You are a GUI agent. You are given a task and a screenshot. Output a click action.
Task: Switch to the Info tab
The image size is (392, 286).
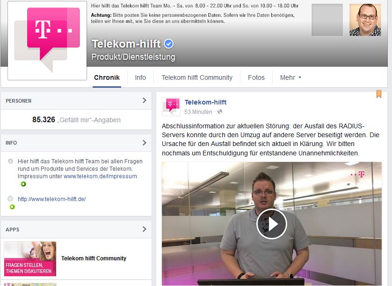point(140,77)
